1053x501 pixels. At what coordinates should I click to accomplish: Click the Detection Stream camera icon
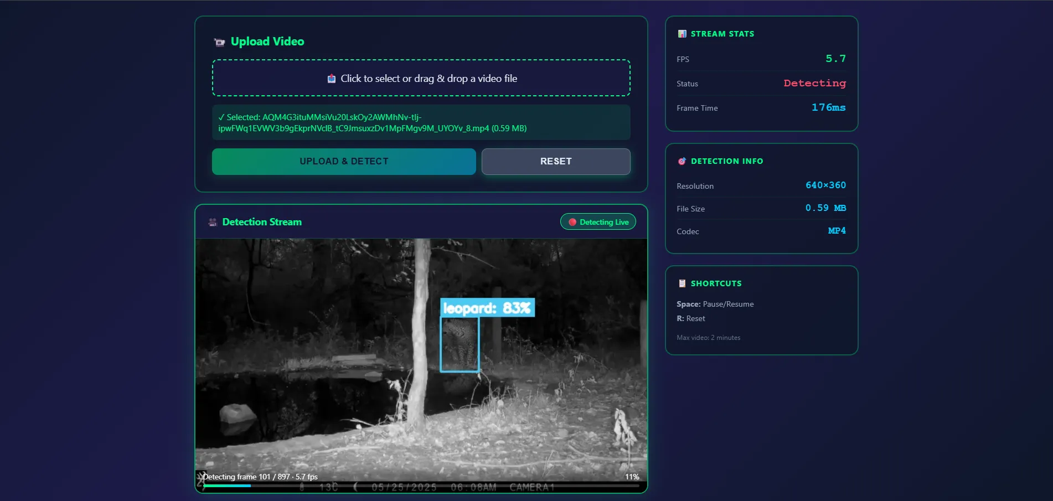point(213,223)
